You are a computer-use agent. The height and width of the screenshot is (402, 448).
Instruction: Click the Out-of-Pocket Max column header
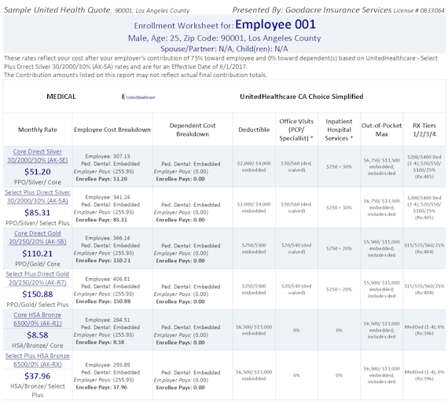point(381,130)
